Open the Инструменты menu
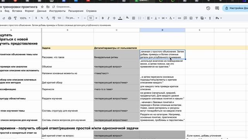The width and height of the screenshot is (248, 139). [x=57, y=11]
